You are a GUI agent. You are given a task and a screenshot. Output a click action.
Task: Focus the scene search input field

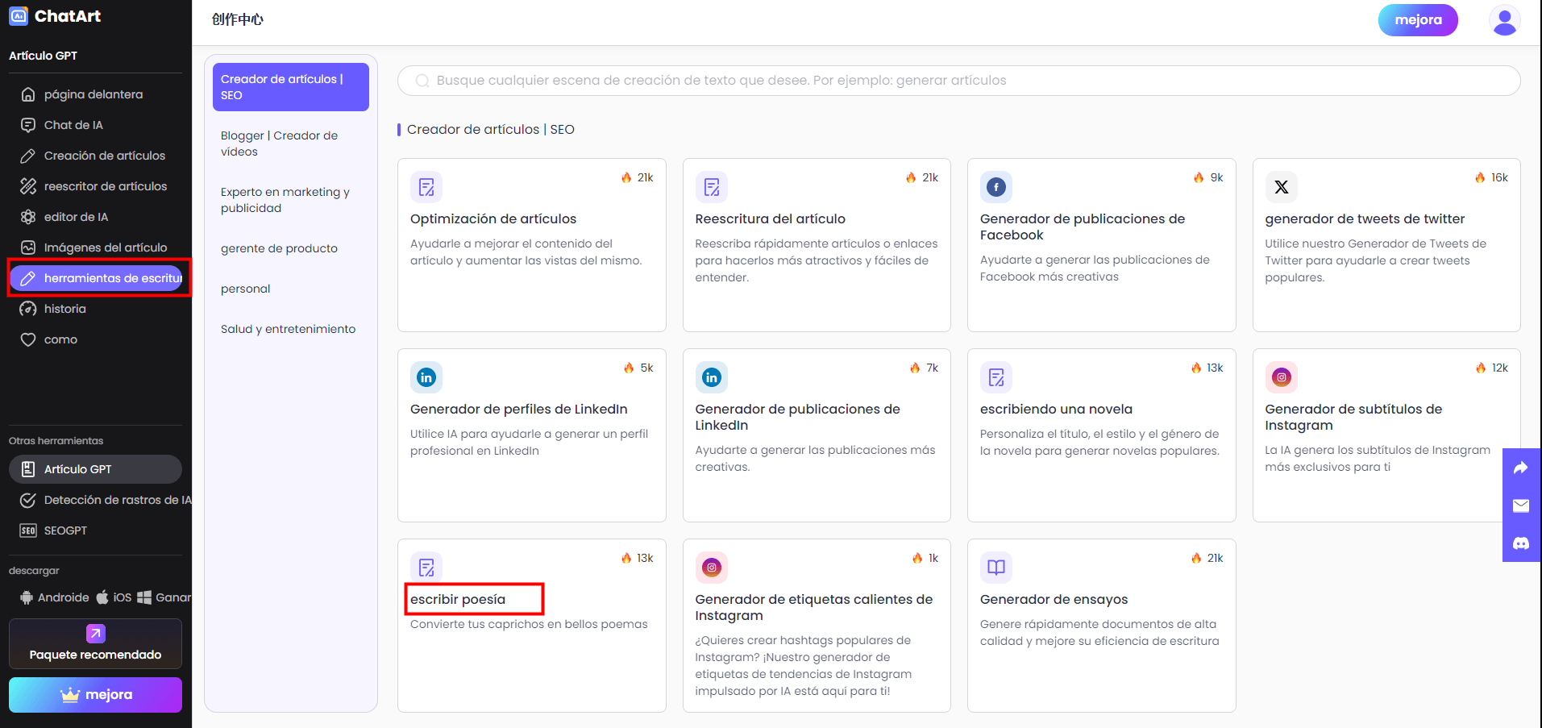tap(959, 81)
